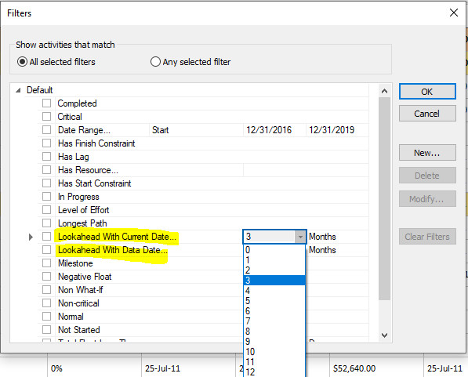Pick 6 from the months dropdown list
The width and height of the screenshot is (468, 377).
point(274,310)
